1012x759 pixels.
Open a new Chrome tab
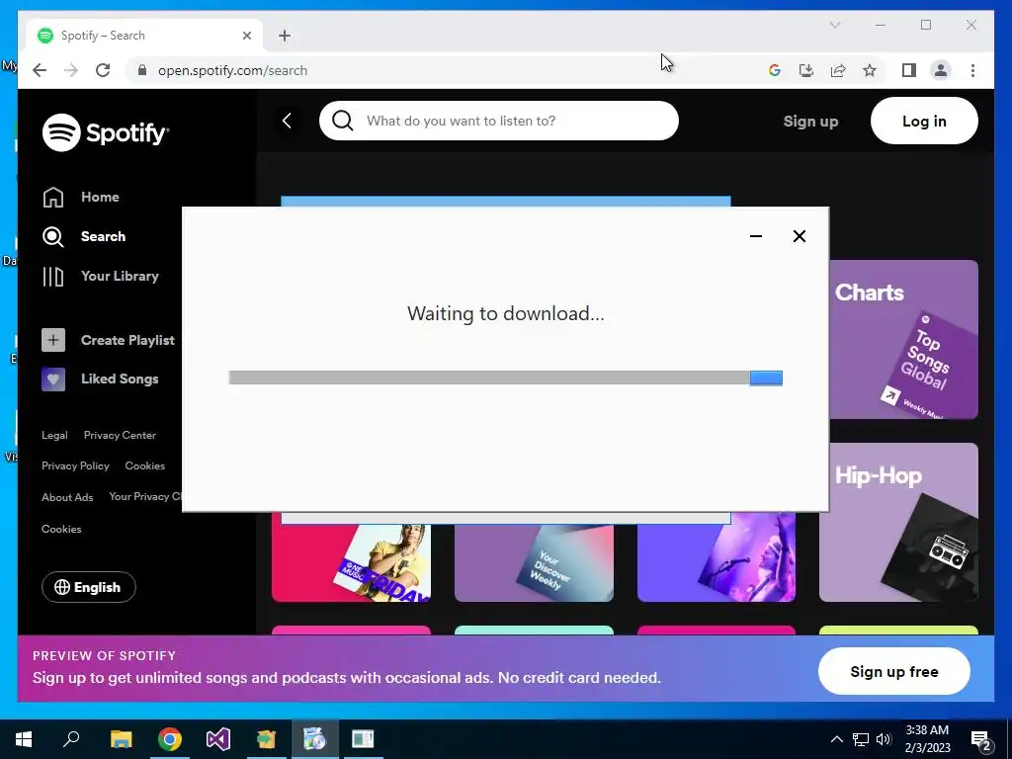tap(285, 36)
